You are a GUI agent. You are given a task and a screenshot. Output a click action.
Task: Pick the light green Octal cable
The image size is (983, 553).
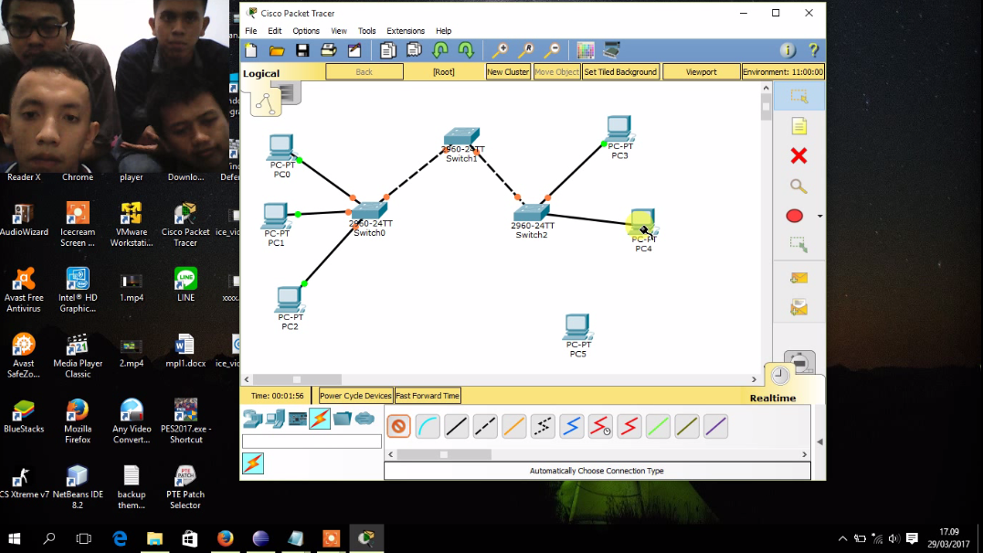(x=659, y=426)
